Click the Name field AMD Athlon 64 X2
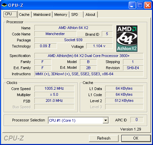Viewport: 153px width, 145px height. [73, 28]
